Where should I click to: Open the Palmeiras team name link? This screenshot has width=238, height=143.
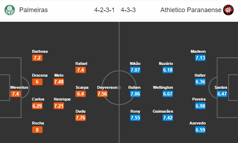pos(33,10)
